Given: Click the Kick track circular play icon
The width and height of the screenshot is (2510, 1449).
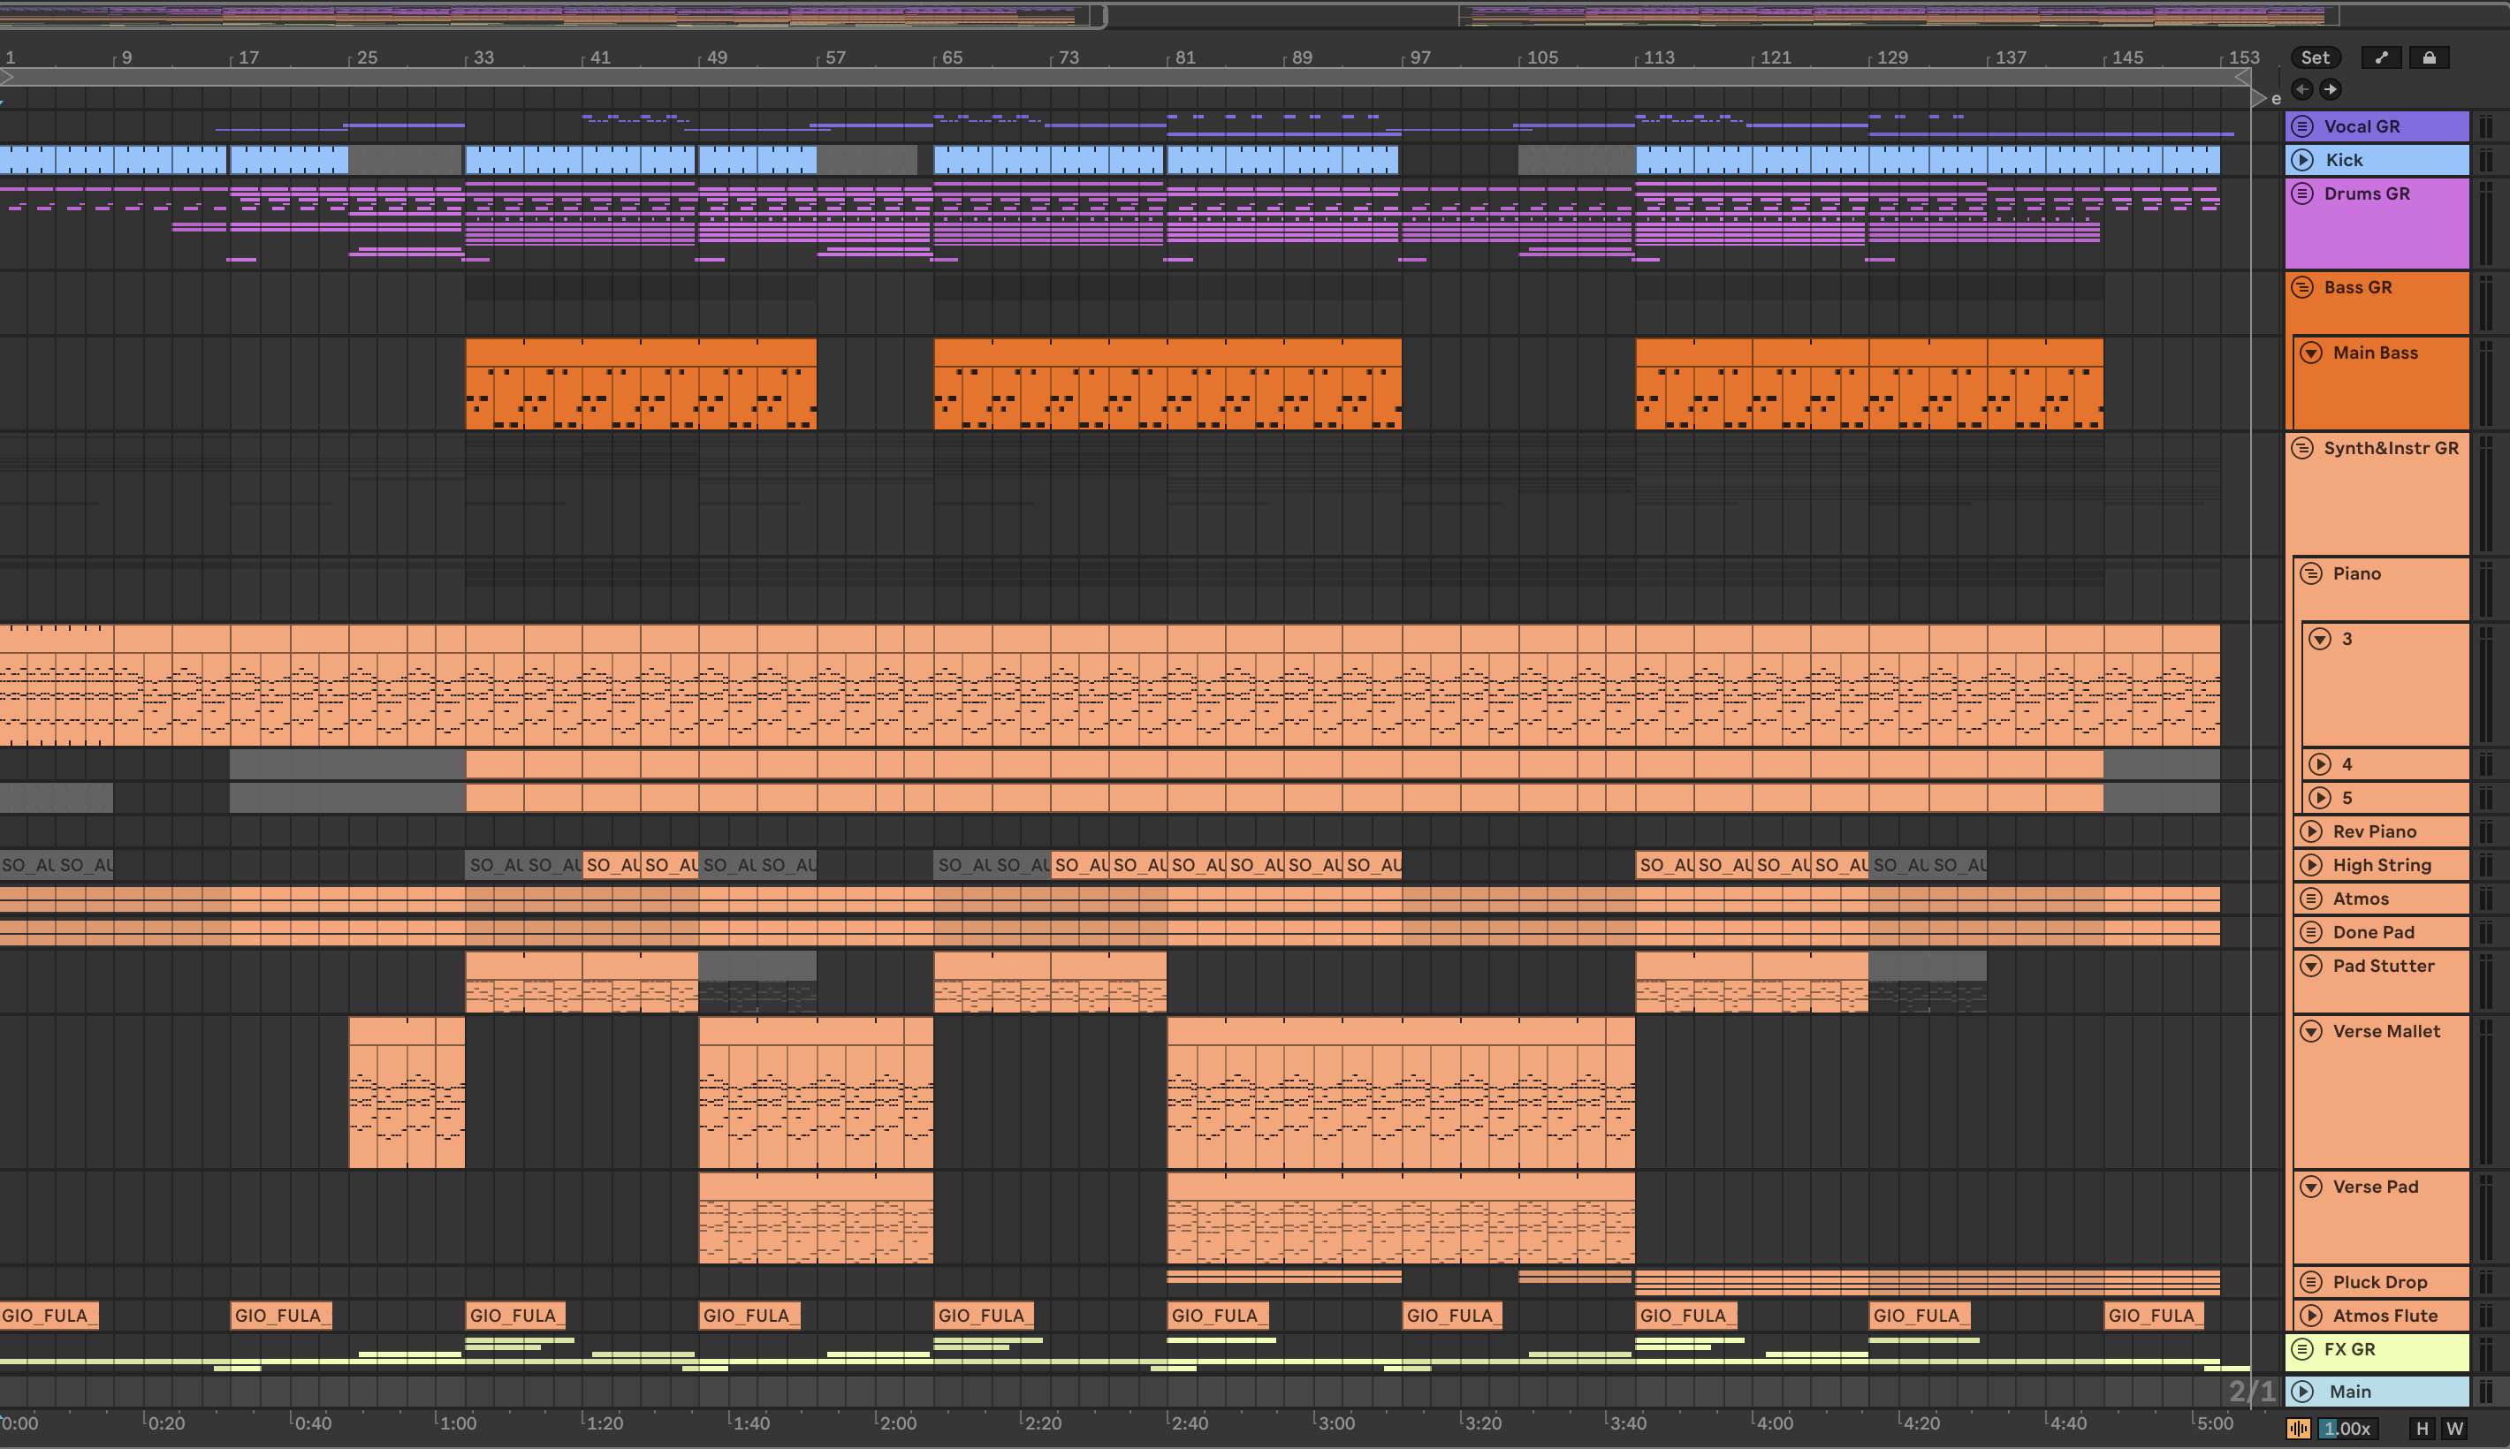Looking at the screenshot, I should point(2302,160).
